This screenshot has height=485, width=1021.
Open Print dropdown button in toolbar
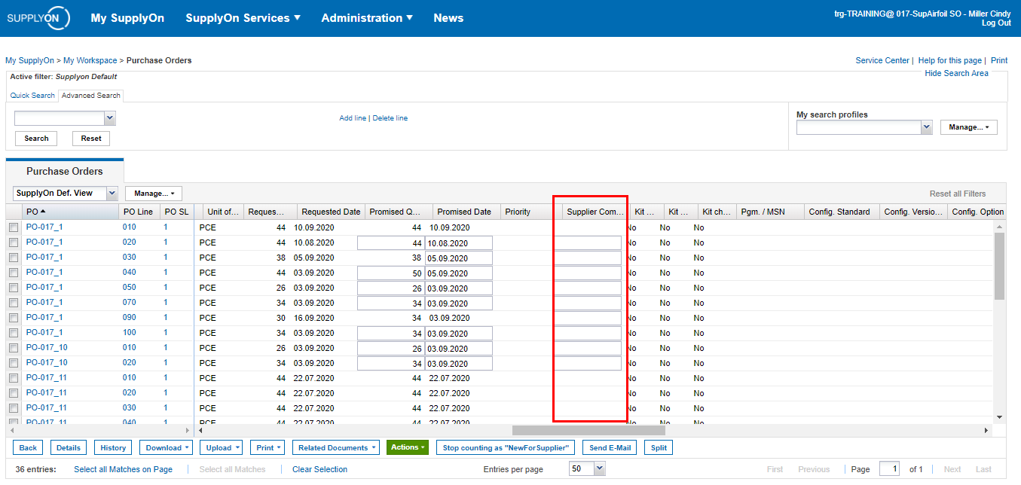pos(267,447)
